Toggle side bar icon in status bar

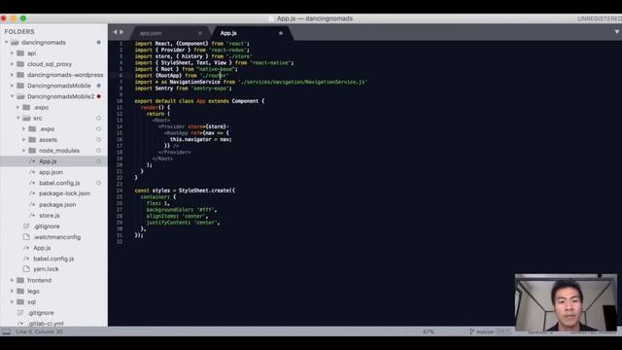(7, 332)
